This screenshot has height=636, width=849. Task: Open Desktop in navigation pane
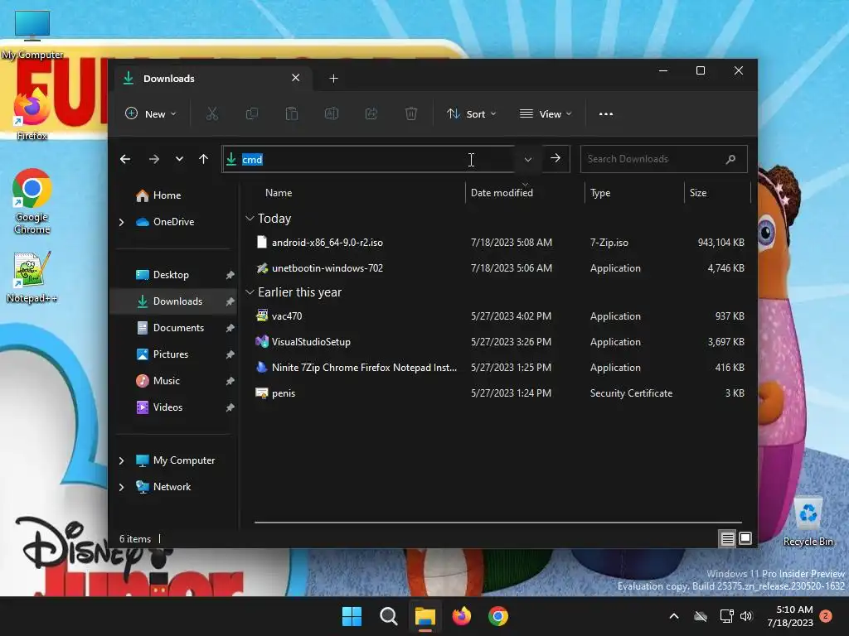tap(171, 275)
